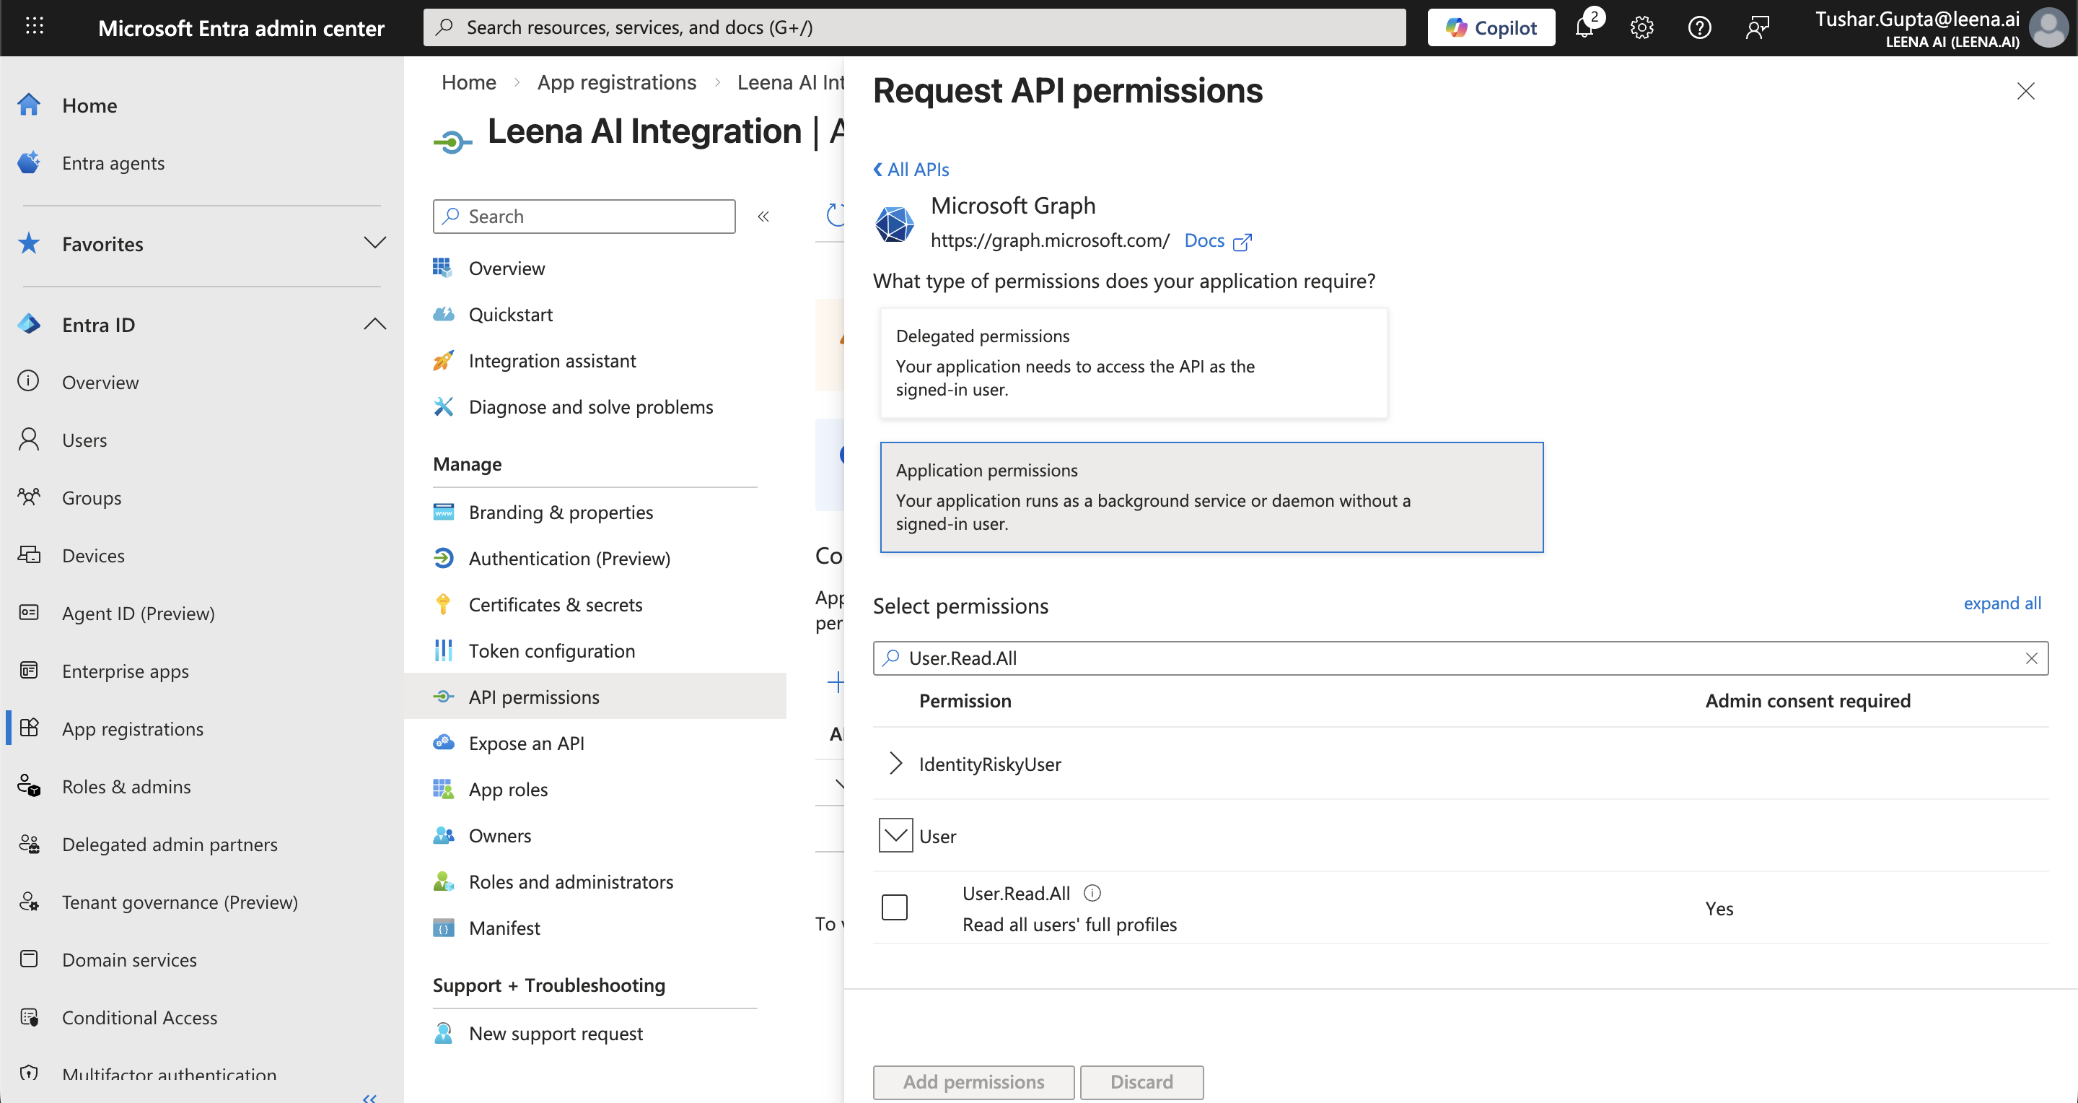Screen dimensions: 2078x1103
Task: Expand the Favorites section in sidebar
Action: (x=374, y=243)
